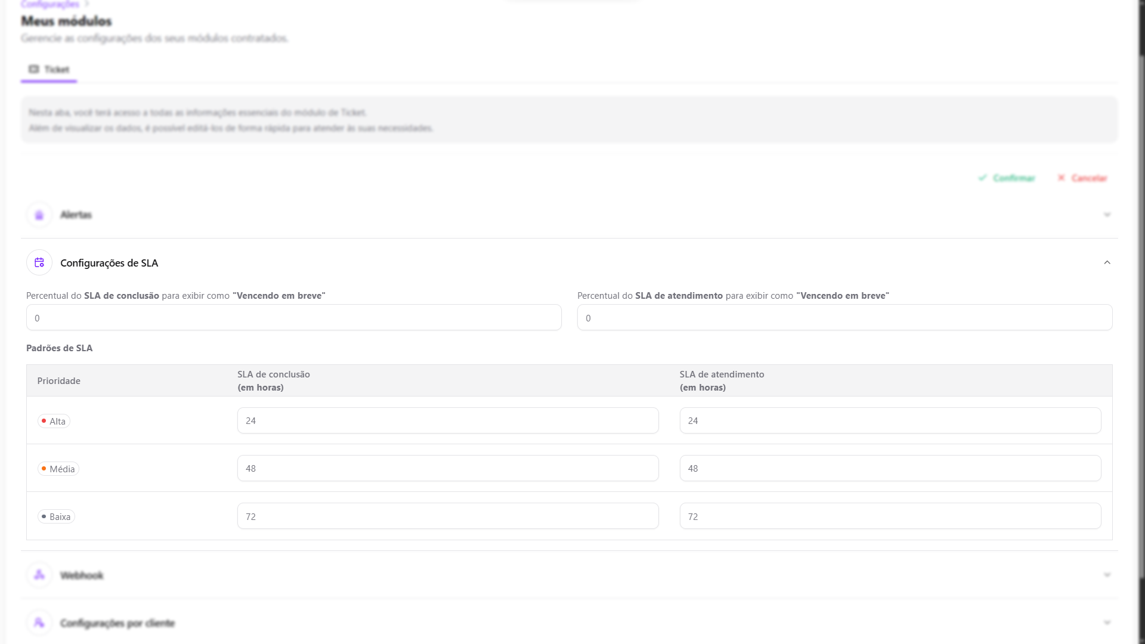Click the Alertas bell icon

[39, 215]
